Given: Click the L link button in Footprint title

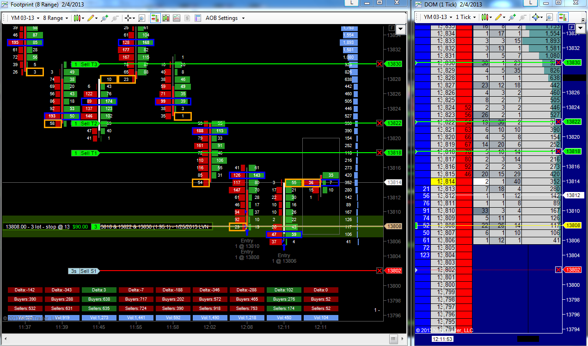Looking at the screenshot, I should (352, 3).
